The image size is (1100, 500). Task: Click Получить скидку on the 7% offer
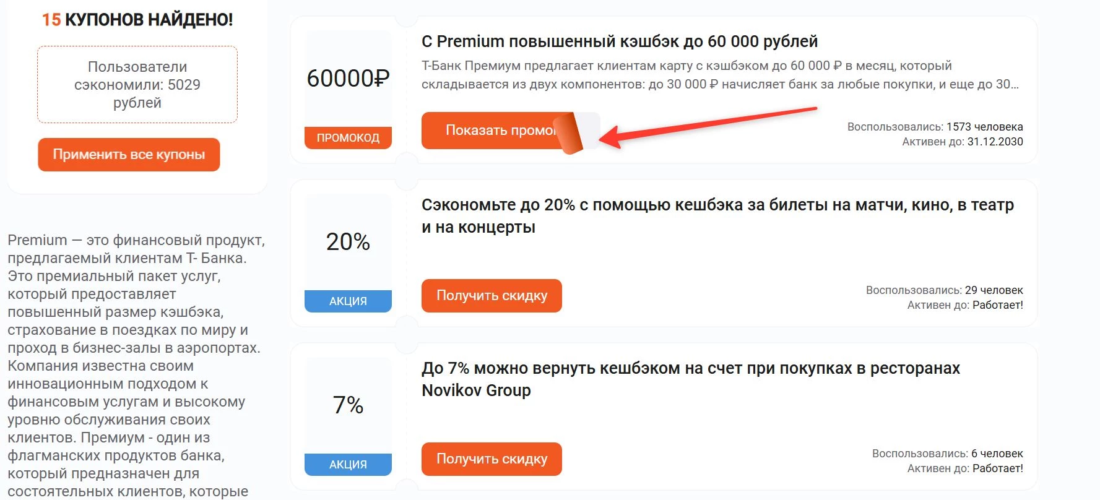[x=491, y=459]
